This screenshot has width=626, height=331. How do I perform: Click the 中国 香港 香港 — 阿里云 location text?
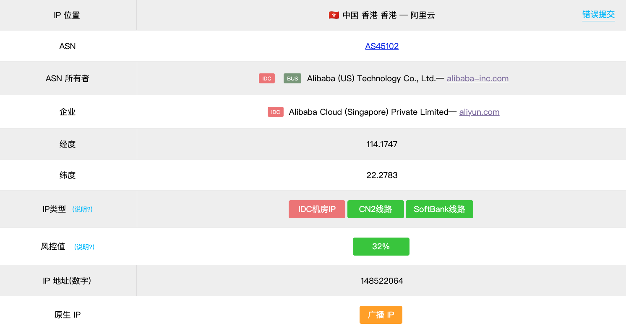pyautogui.click(x=389, y=16)
